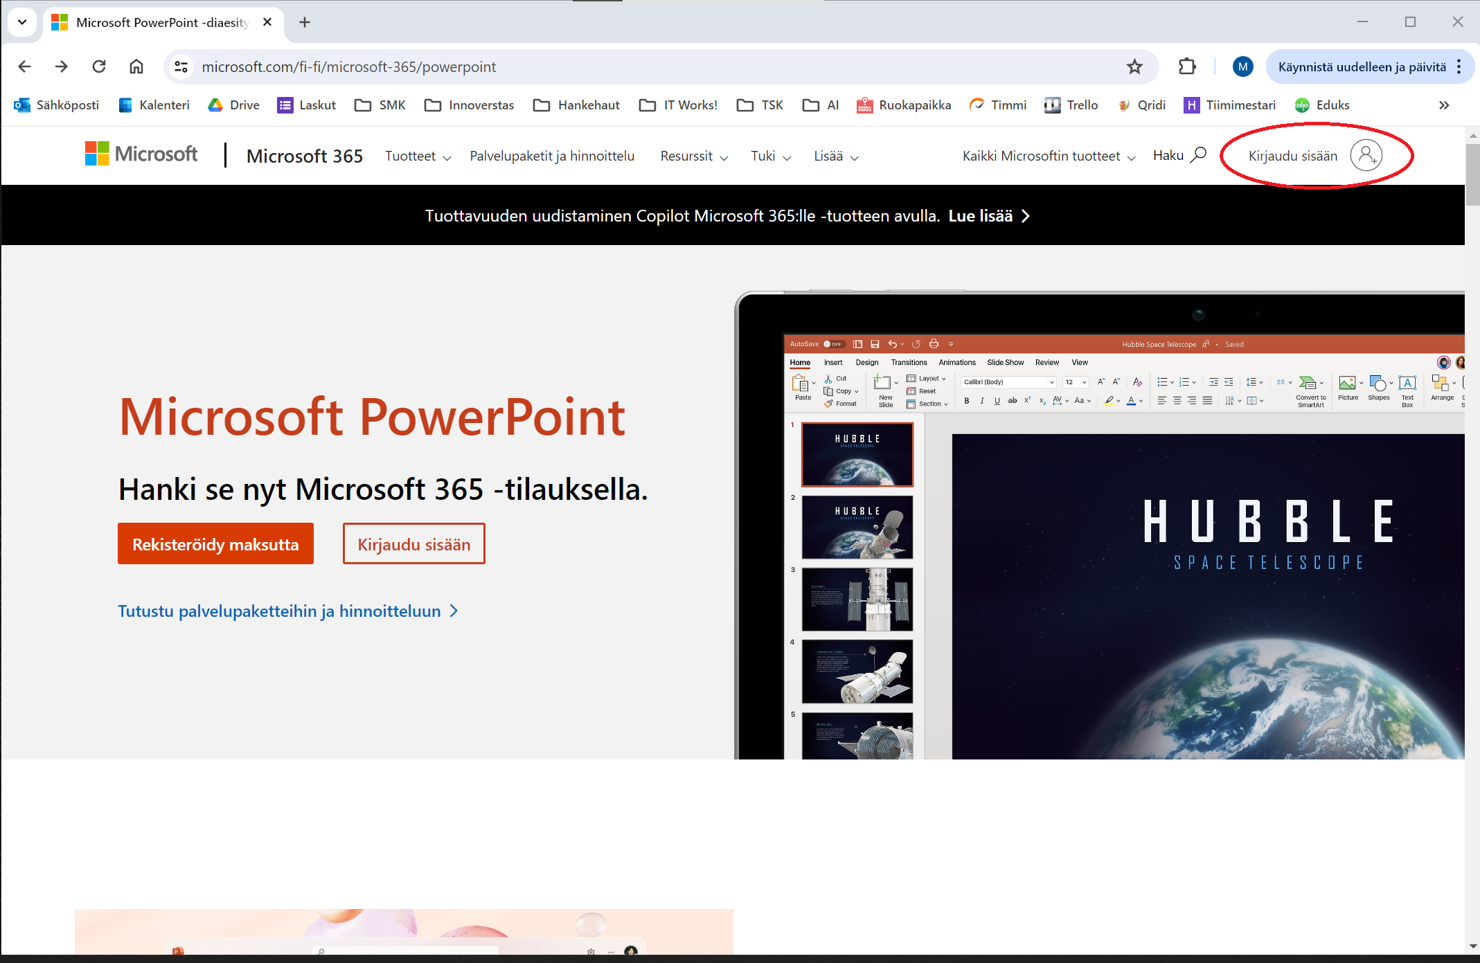Open the Chrome profile avatar M
1480x963 pixels.
1243,66
